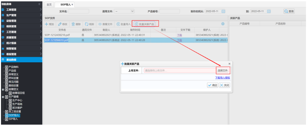Click the 看板管理 board icon
This screenshot has height=126, width=307.
click(x=3, y=54)
